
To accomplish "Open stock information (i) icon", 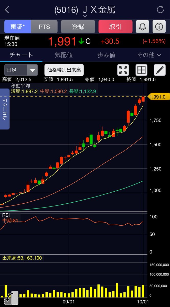I will (159, 27).
